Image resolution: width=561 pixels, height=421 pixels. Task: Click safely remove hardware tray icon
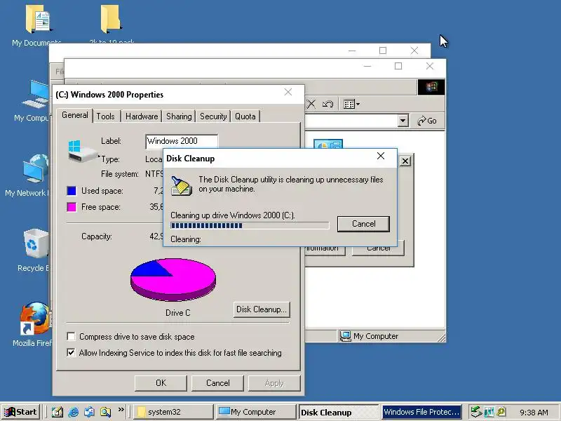point(475,412)
